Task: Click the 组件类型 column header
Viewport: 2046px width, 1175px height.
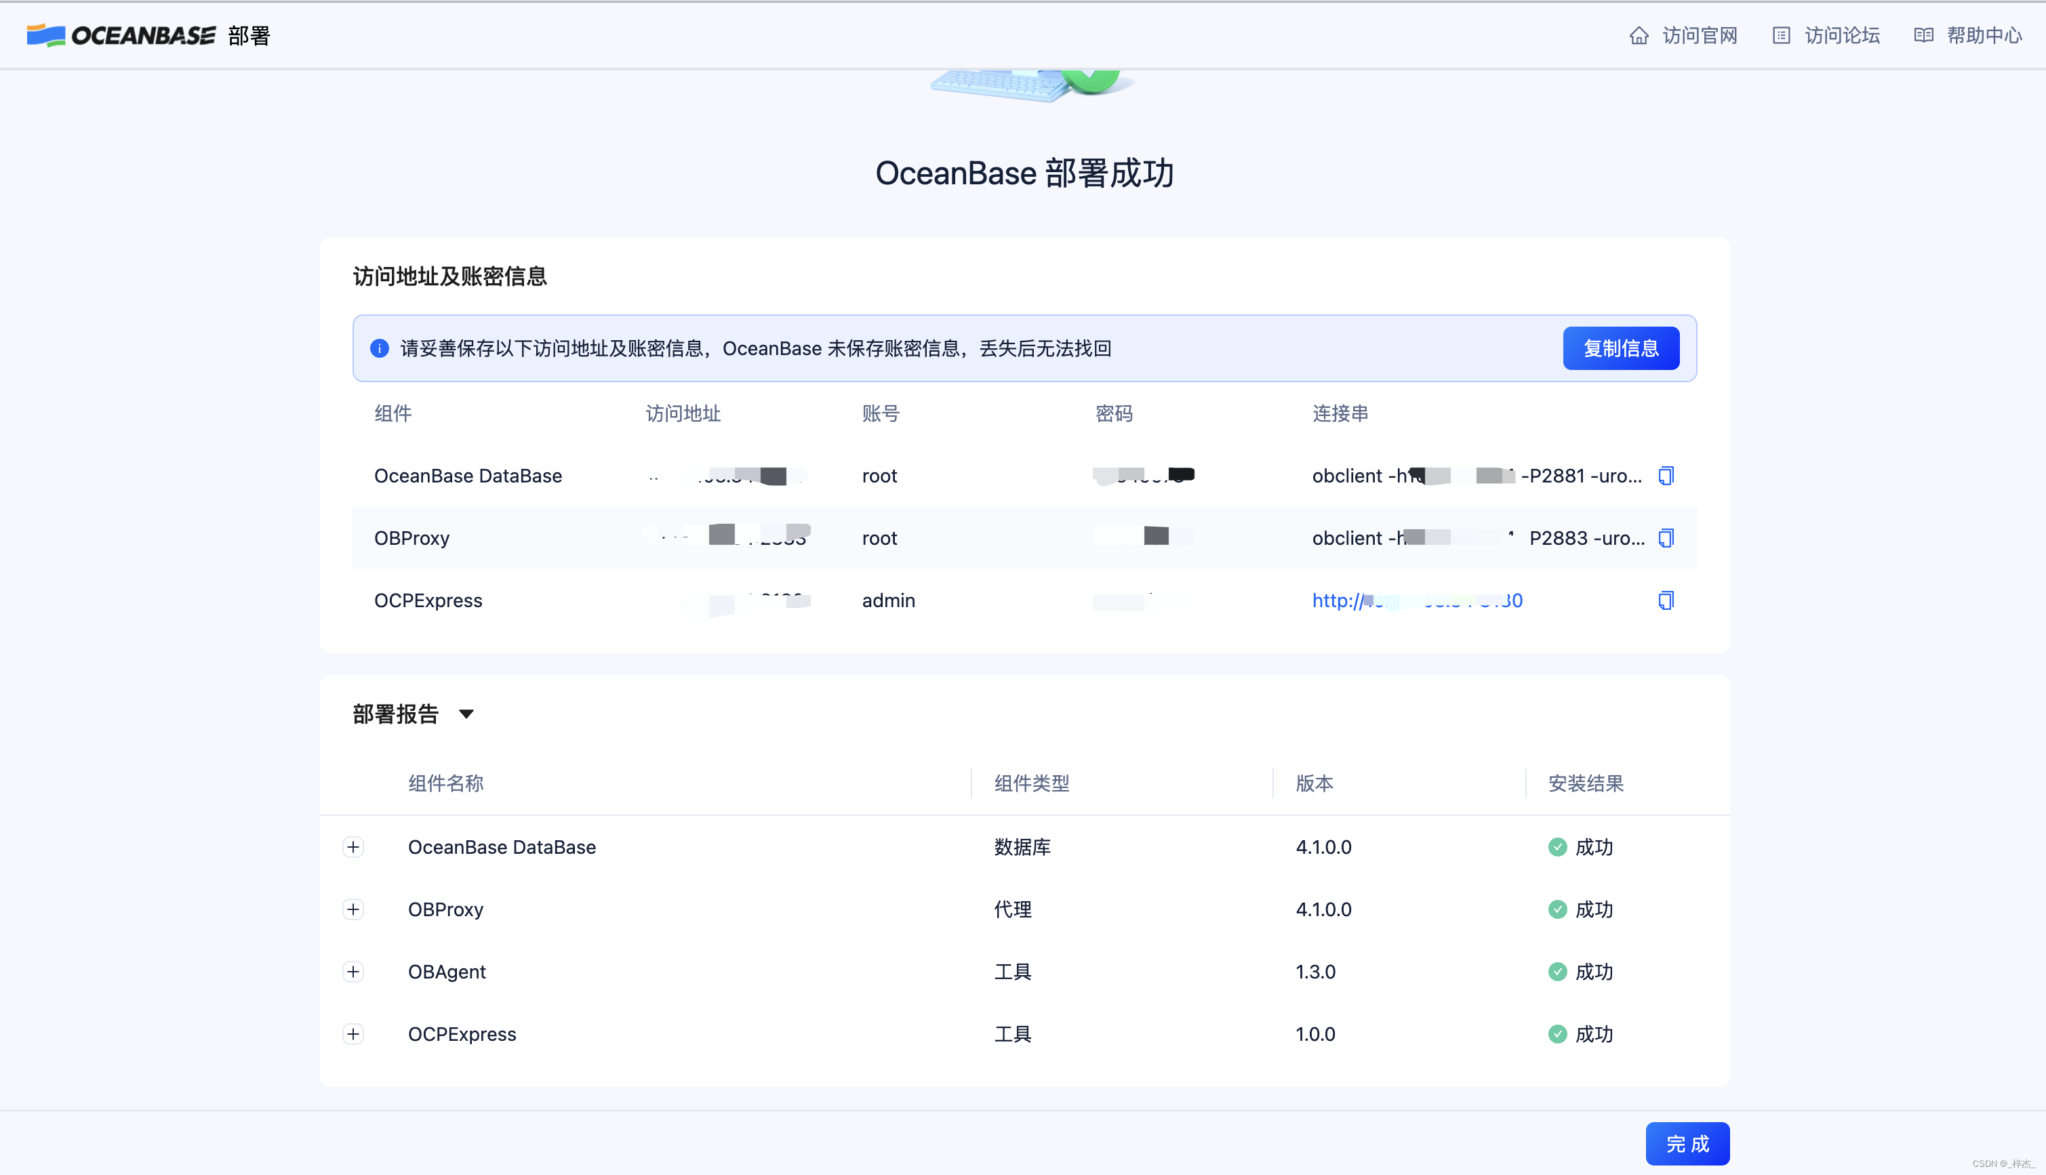Action: point(1032,783)
